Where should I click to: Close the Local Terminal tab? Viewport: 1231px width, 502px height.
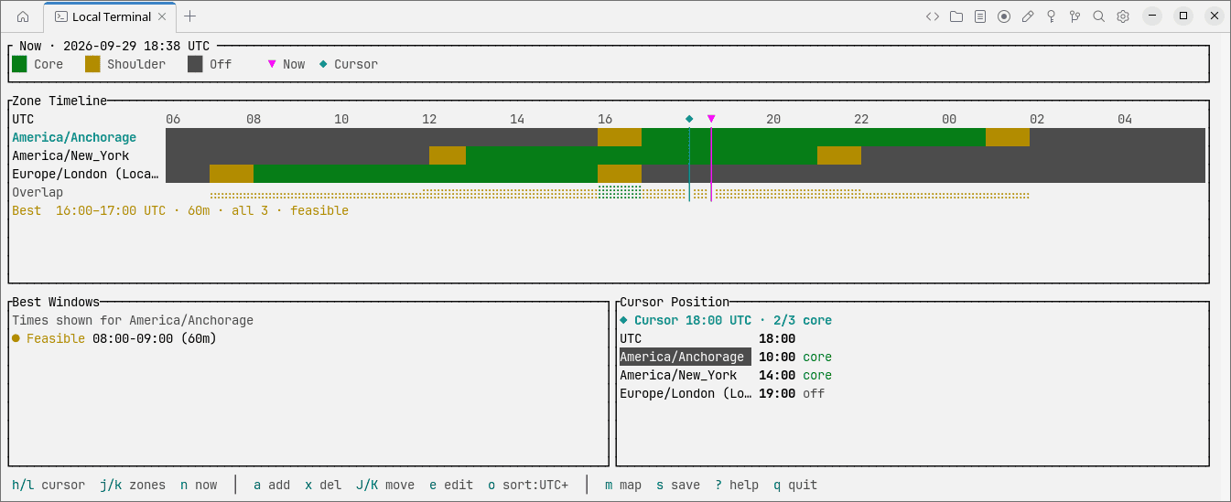[163, 16]
